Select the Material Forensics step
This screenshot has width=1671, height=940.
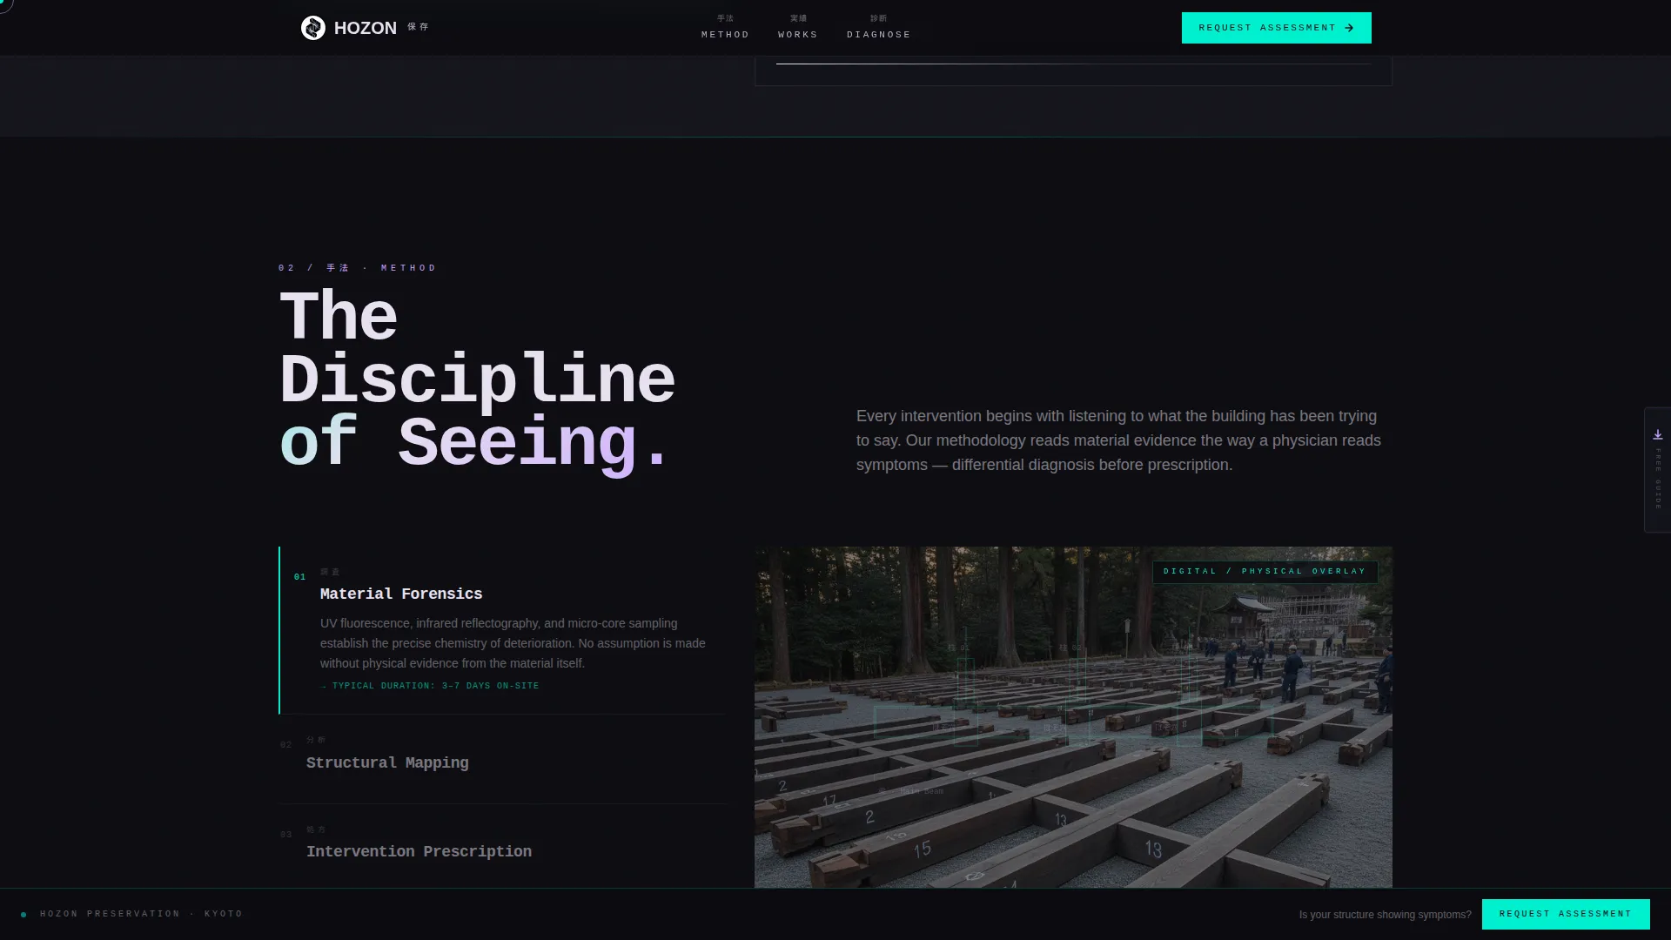(502, 630)
